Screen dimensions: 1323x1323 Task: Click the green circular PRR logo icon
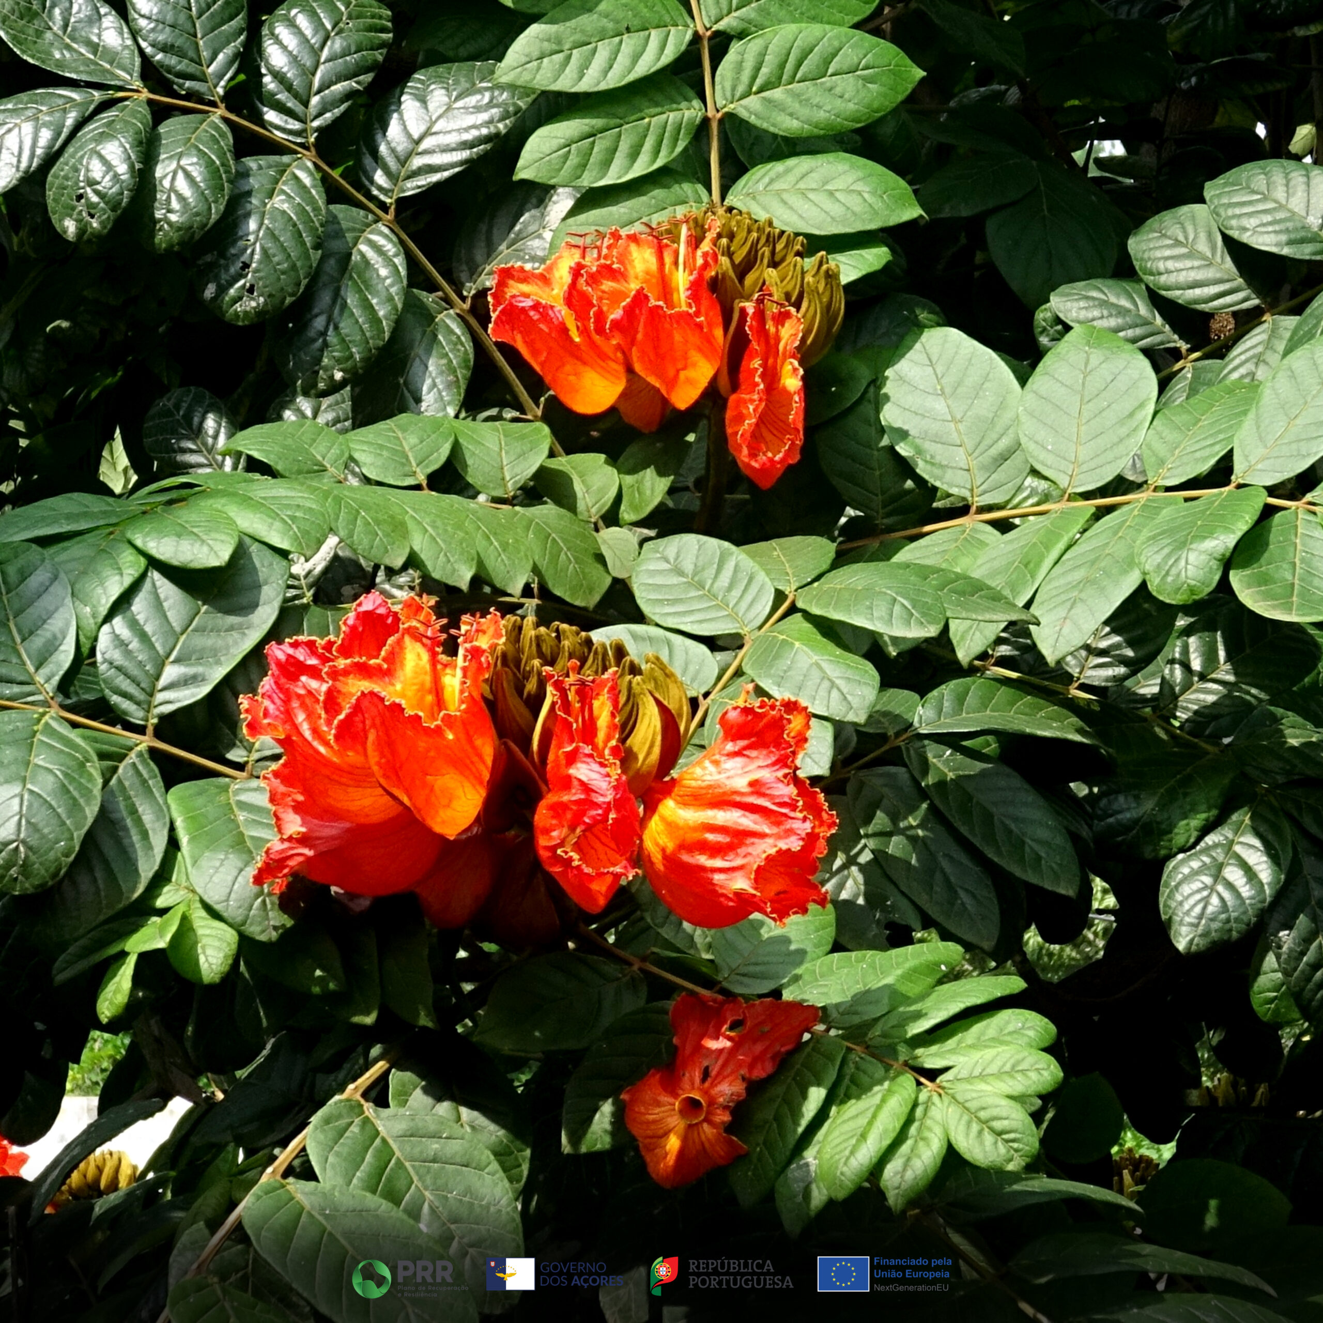coord(371,1279)
